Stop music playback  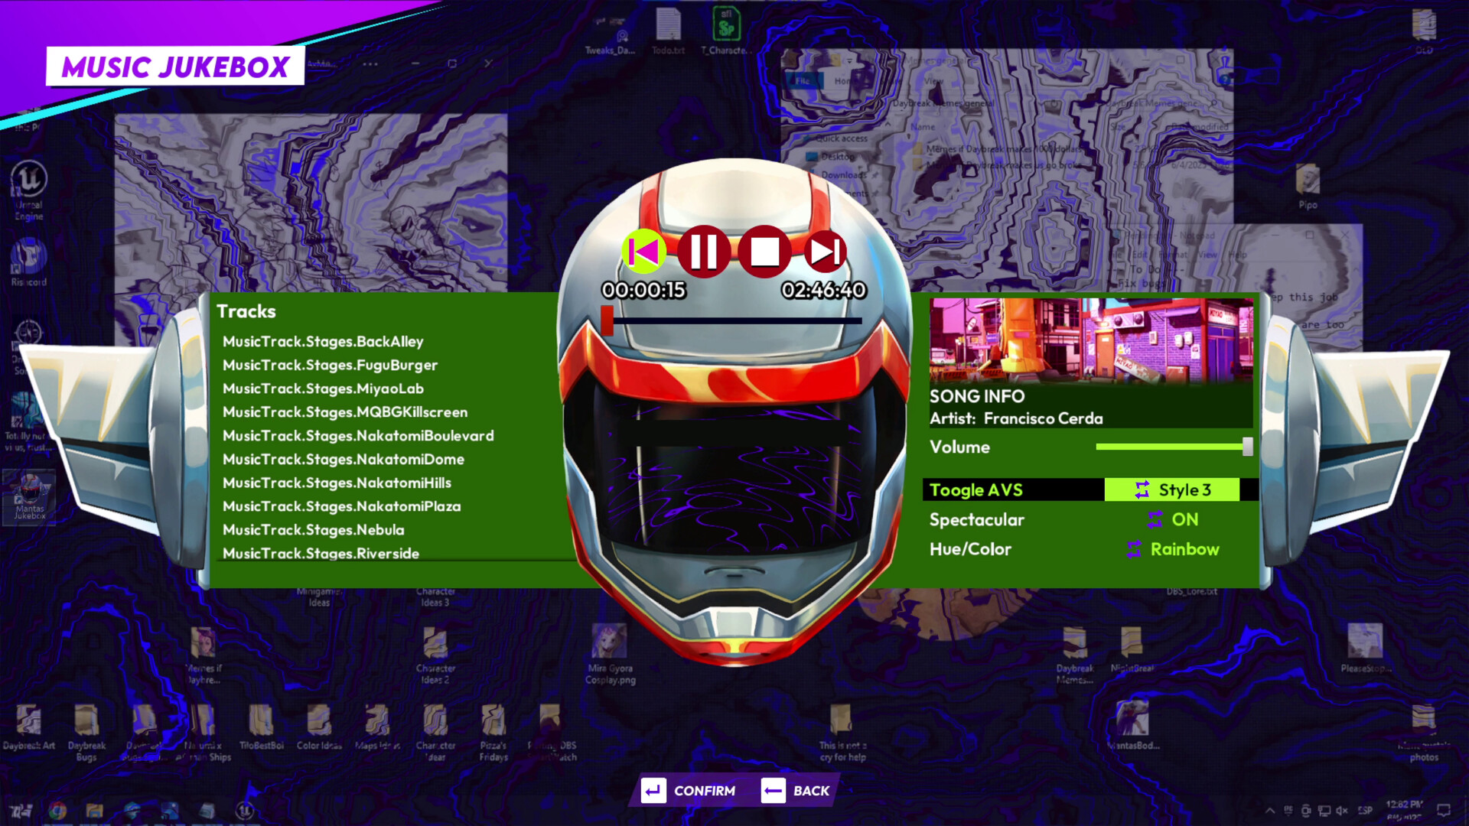tap(764, 251)
